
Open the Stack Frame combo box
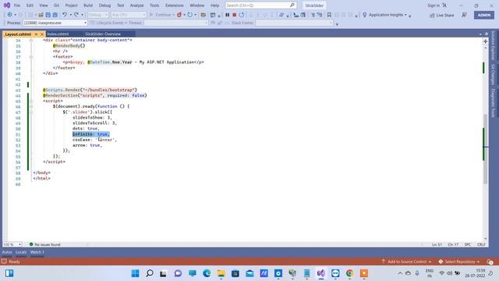click(x=295, y=23)
